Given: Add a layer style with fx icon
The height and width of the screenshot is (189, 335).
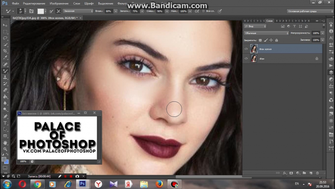Looking at the screenshot, I should coord(285,173).
